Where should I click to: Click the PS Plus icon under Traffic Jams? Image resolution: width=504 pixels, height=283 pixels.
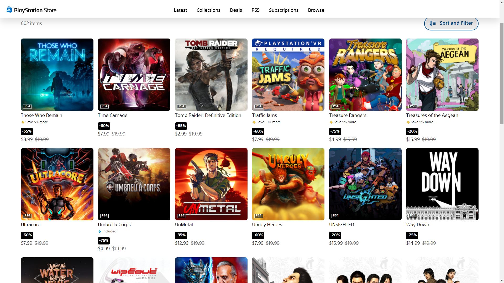click(254, 122)
